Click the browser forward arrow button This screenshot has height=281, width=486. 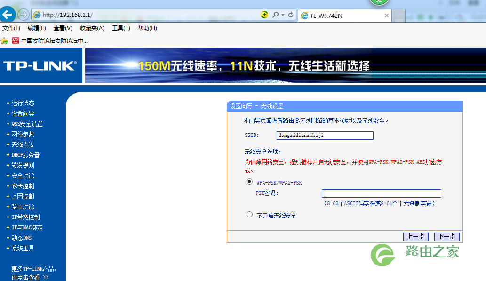point(23,15)
